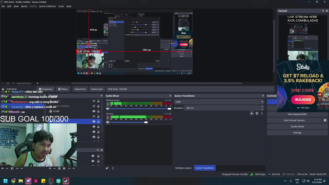Open the Edit menu

point(9,6)
